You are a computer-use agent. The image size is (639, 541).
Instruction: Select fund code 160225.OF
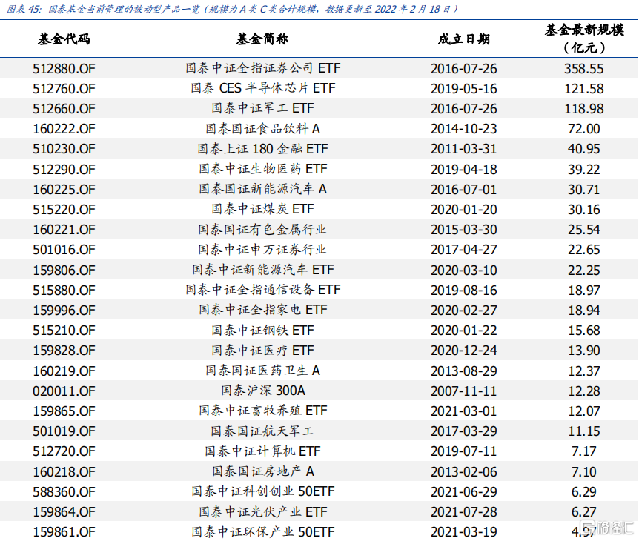click(64, 190)
